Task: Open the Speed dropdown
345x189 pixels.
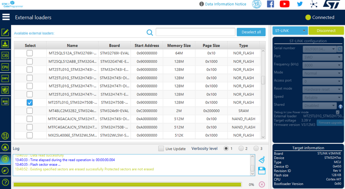Action: click(x=322, y=97)
